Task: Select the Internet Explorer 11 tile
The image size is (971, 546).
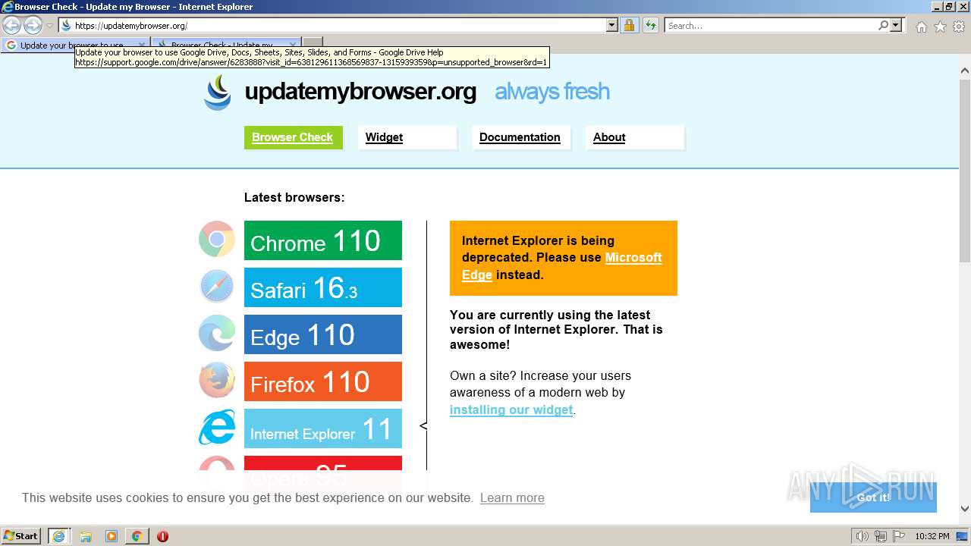Action: click(x=323, y=428)
